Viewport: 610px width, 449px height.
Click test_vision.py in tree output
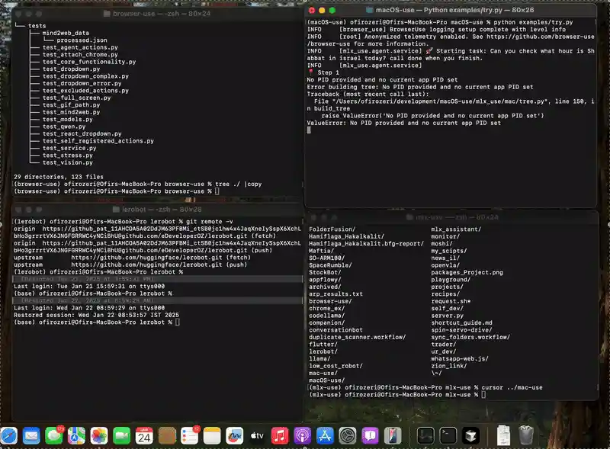tap(68, 162)
